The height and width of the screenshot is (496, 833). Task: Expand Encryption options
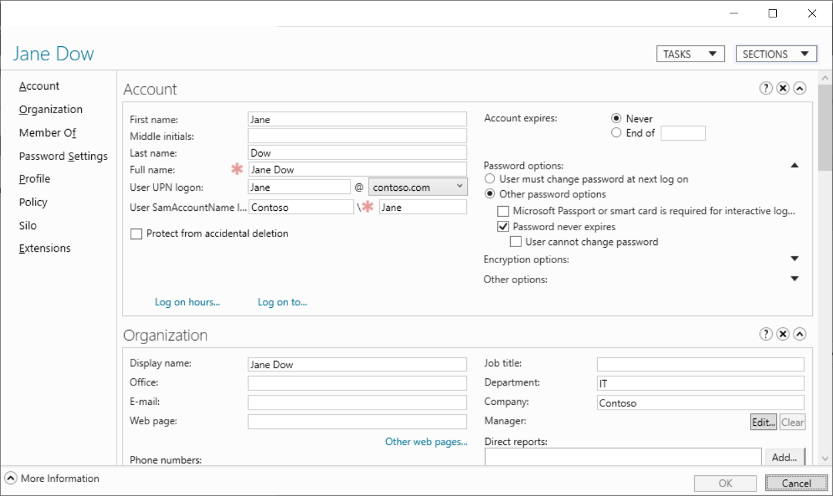click(x=794, y=258)
